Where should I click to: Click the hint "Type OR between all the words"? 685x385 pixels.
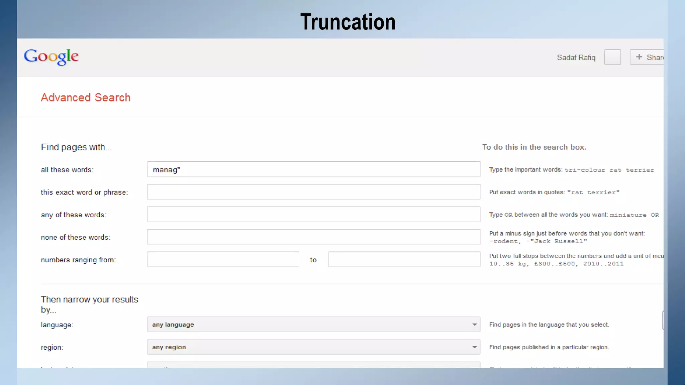click(x=574, y=215)
